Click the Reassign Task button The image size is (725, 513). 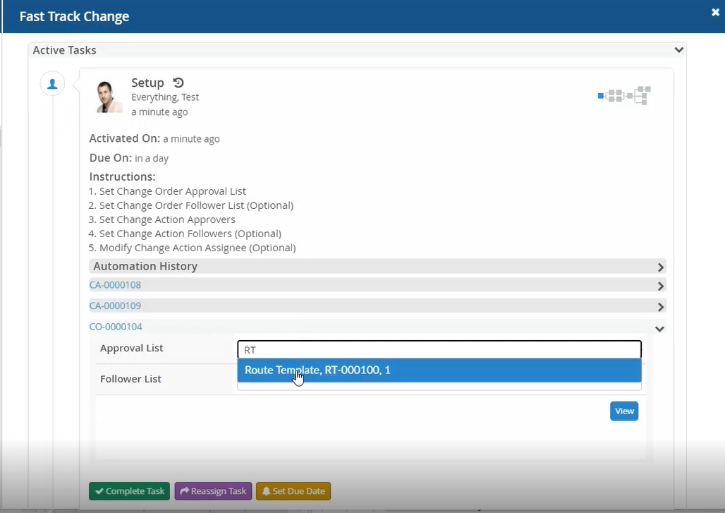pyautogui.click(x=213, y=491)
